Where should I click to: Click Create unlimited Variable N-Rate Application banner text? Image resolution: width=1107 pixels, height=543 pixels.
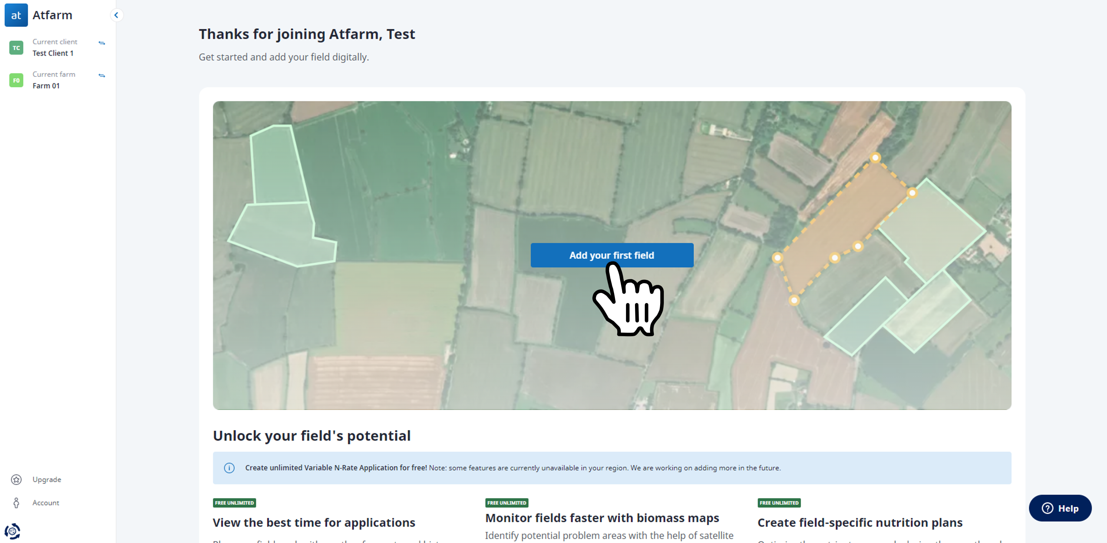pyautogui.click(x=513, y=468)
